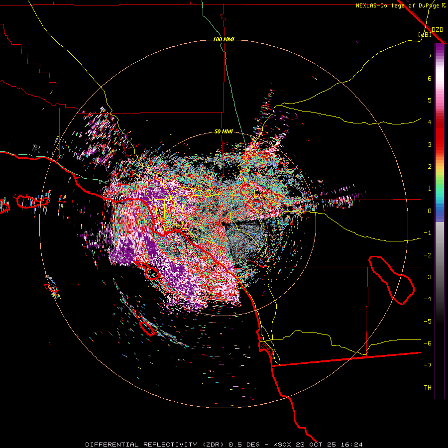
Task: Click 'DIFFERENTIAL REFLECTIVITY (ZDR)' in the caption
Action: tap(156, 445)
